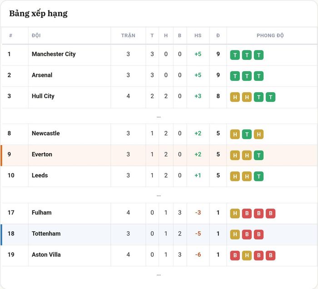The height and width of the screenshot is (289, 318).
Task: Open the Manchester City team link
Action: tap(54, 54)
